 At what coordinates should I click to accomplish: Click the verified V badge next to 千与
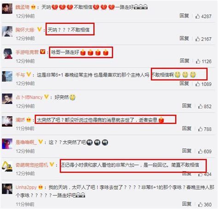click(29, 74)
